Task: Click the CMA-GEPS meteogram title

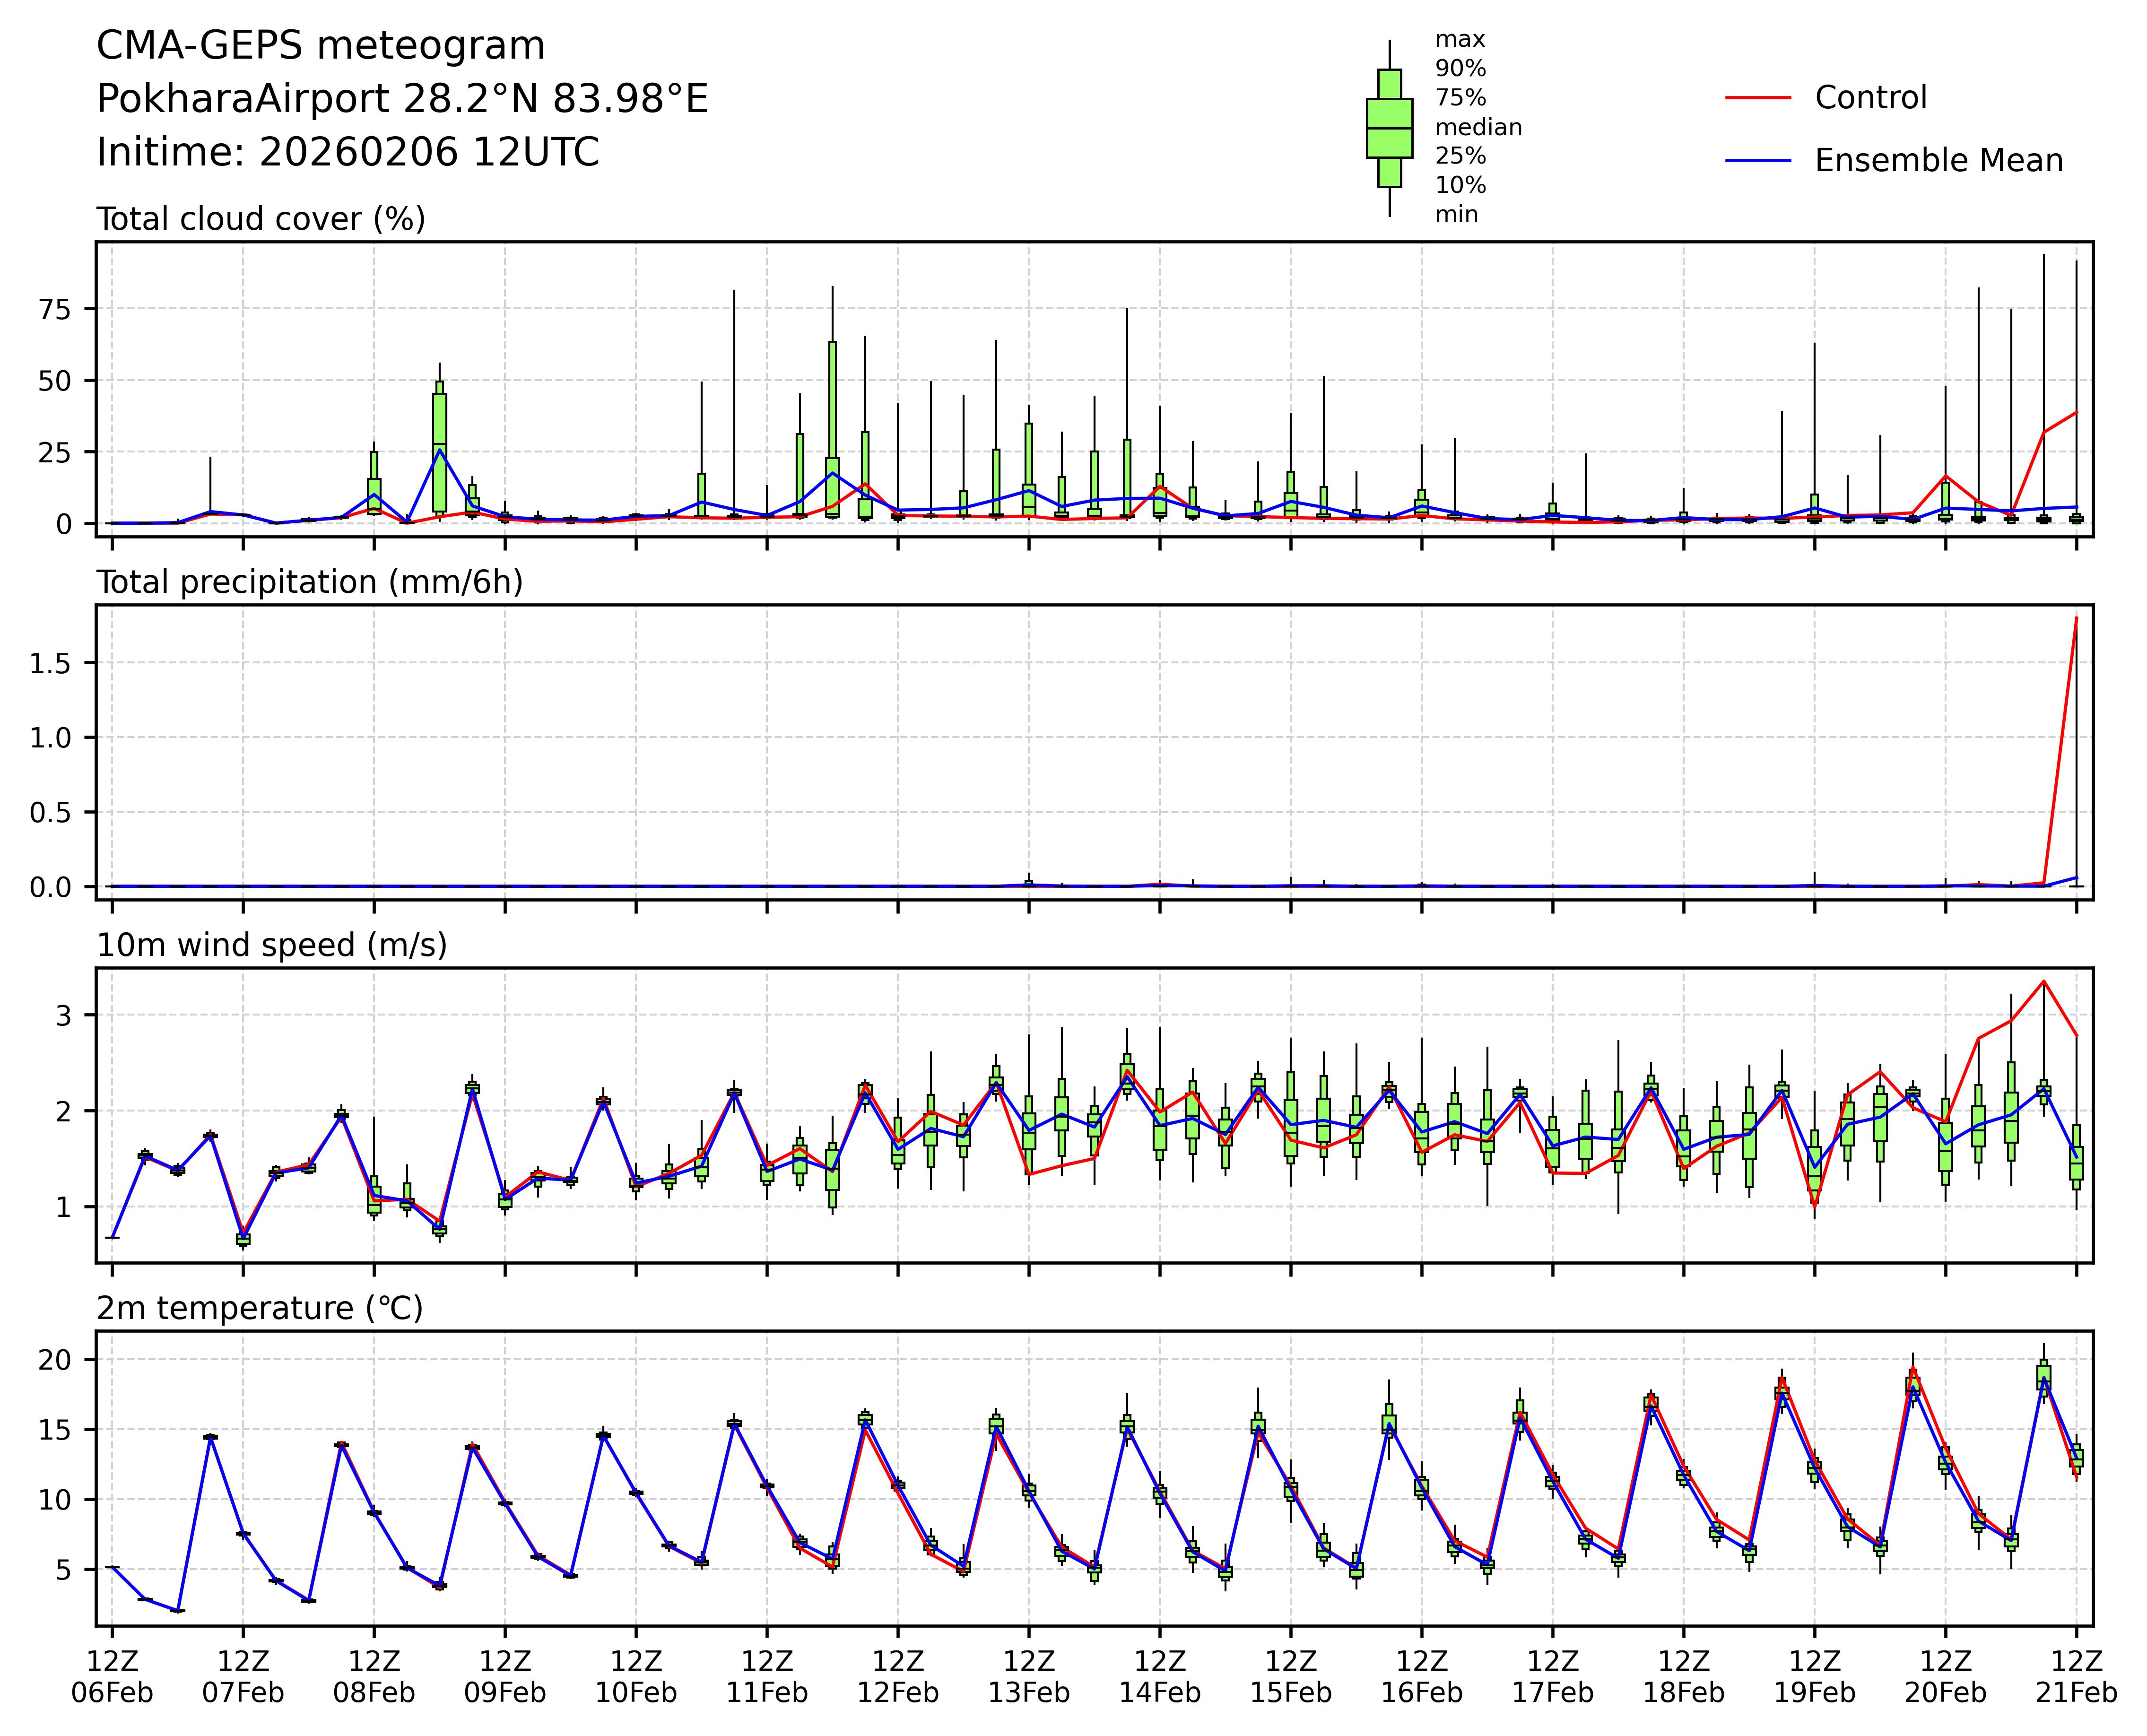Action: pos(320,46)
